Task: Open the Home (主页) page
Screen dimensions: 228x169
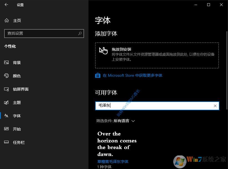Action: point(17,21)
